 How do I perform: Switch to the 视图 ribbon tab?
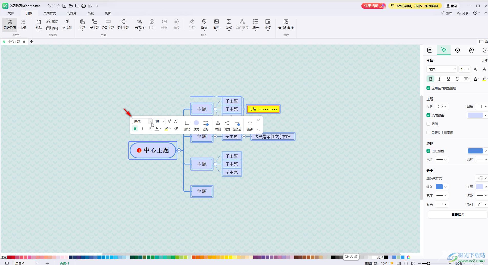[108, 13]
